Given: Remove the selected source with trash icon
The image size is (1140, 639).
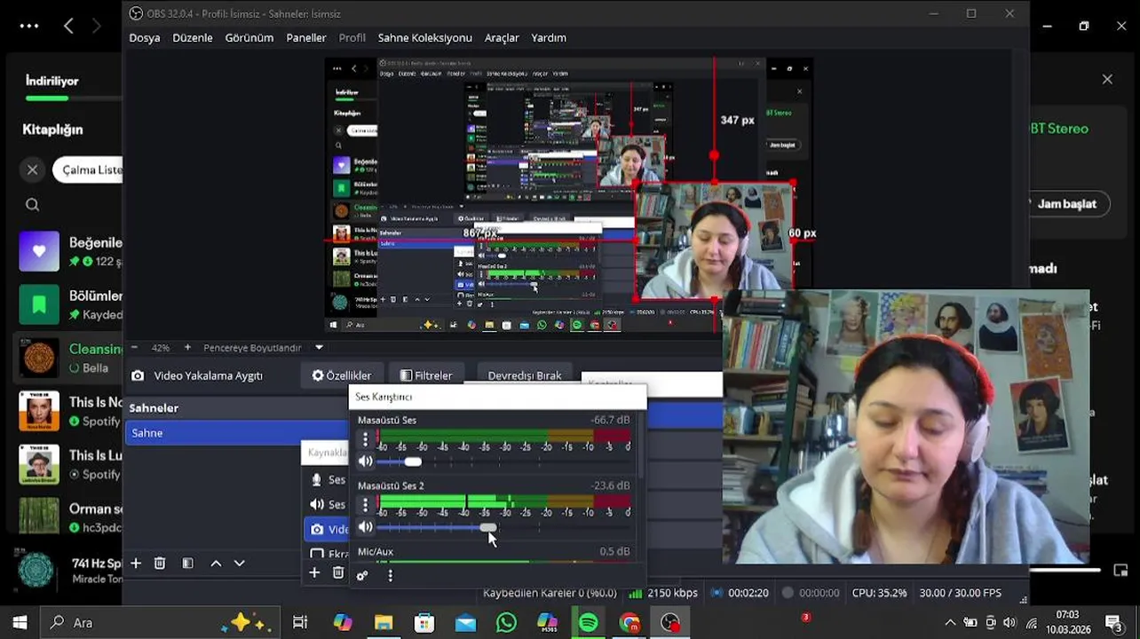Looking at the screenshot, I should pyautogui.click(x=338, y=573).
